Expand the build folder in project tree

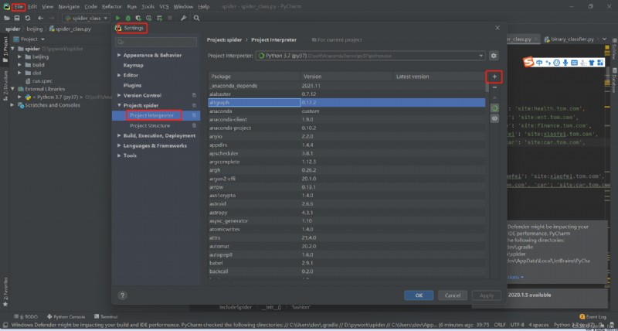tap(20, 65)
